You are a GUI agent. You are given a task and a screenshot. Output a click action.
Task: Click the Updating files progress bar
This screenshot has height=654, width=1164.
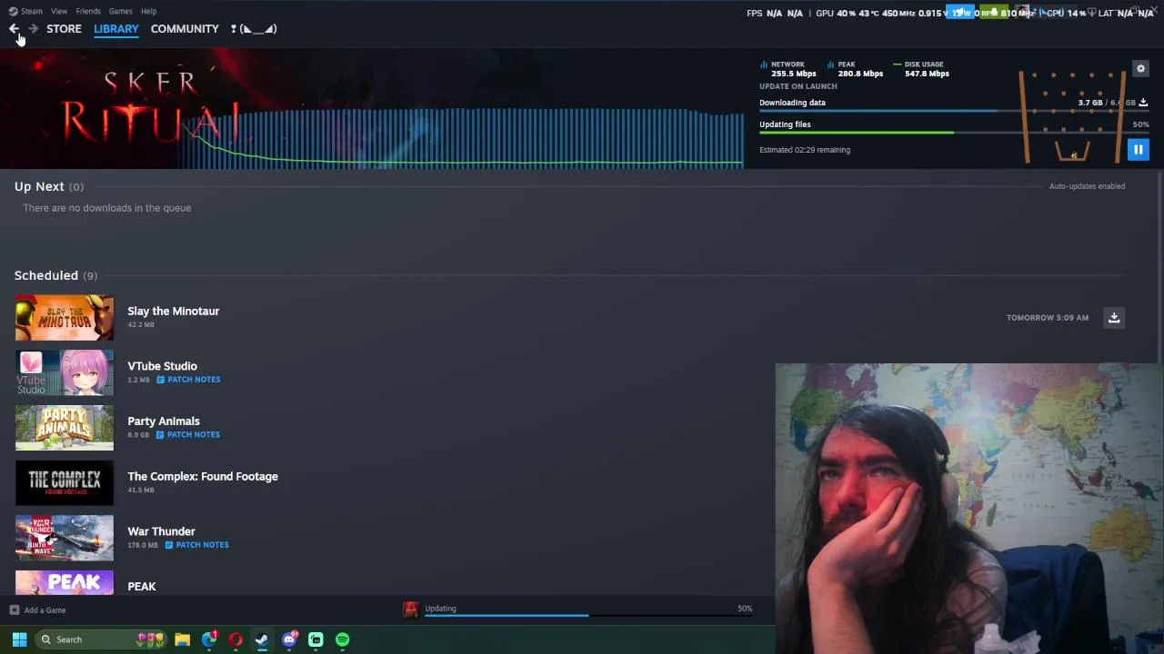click(954, 133)
